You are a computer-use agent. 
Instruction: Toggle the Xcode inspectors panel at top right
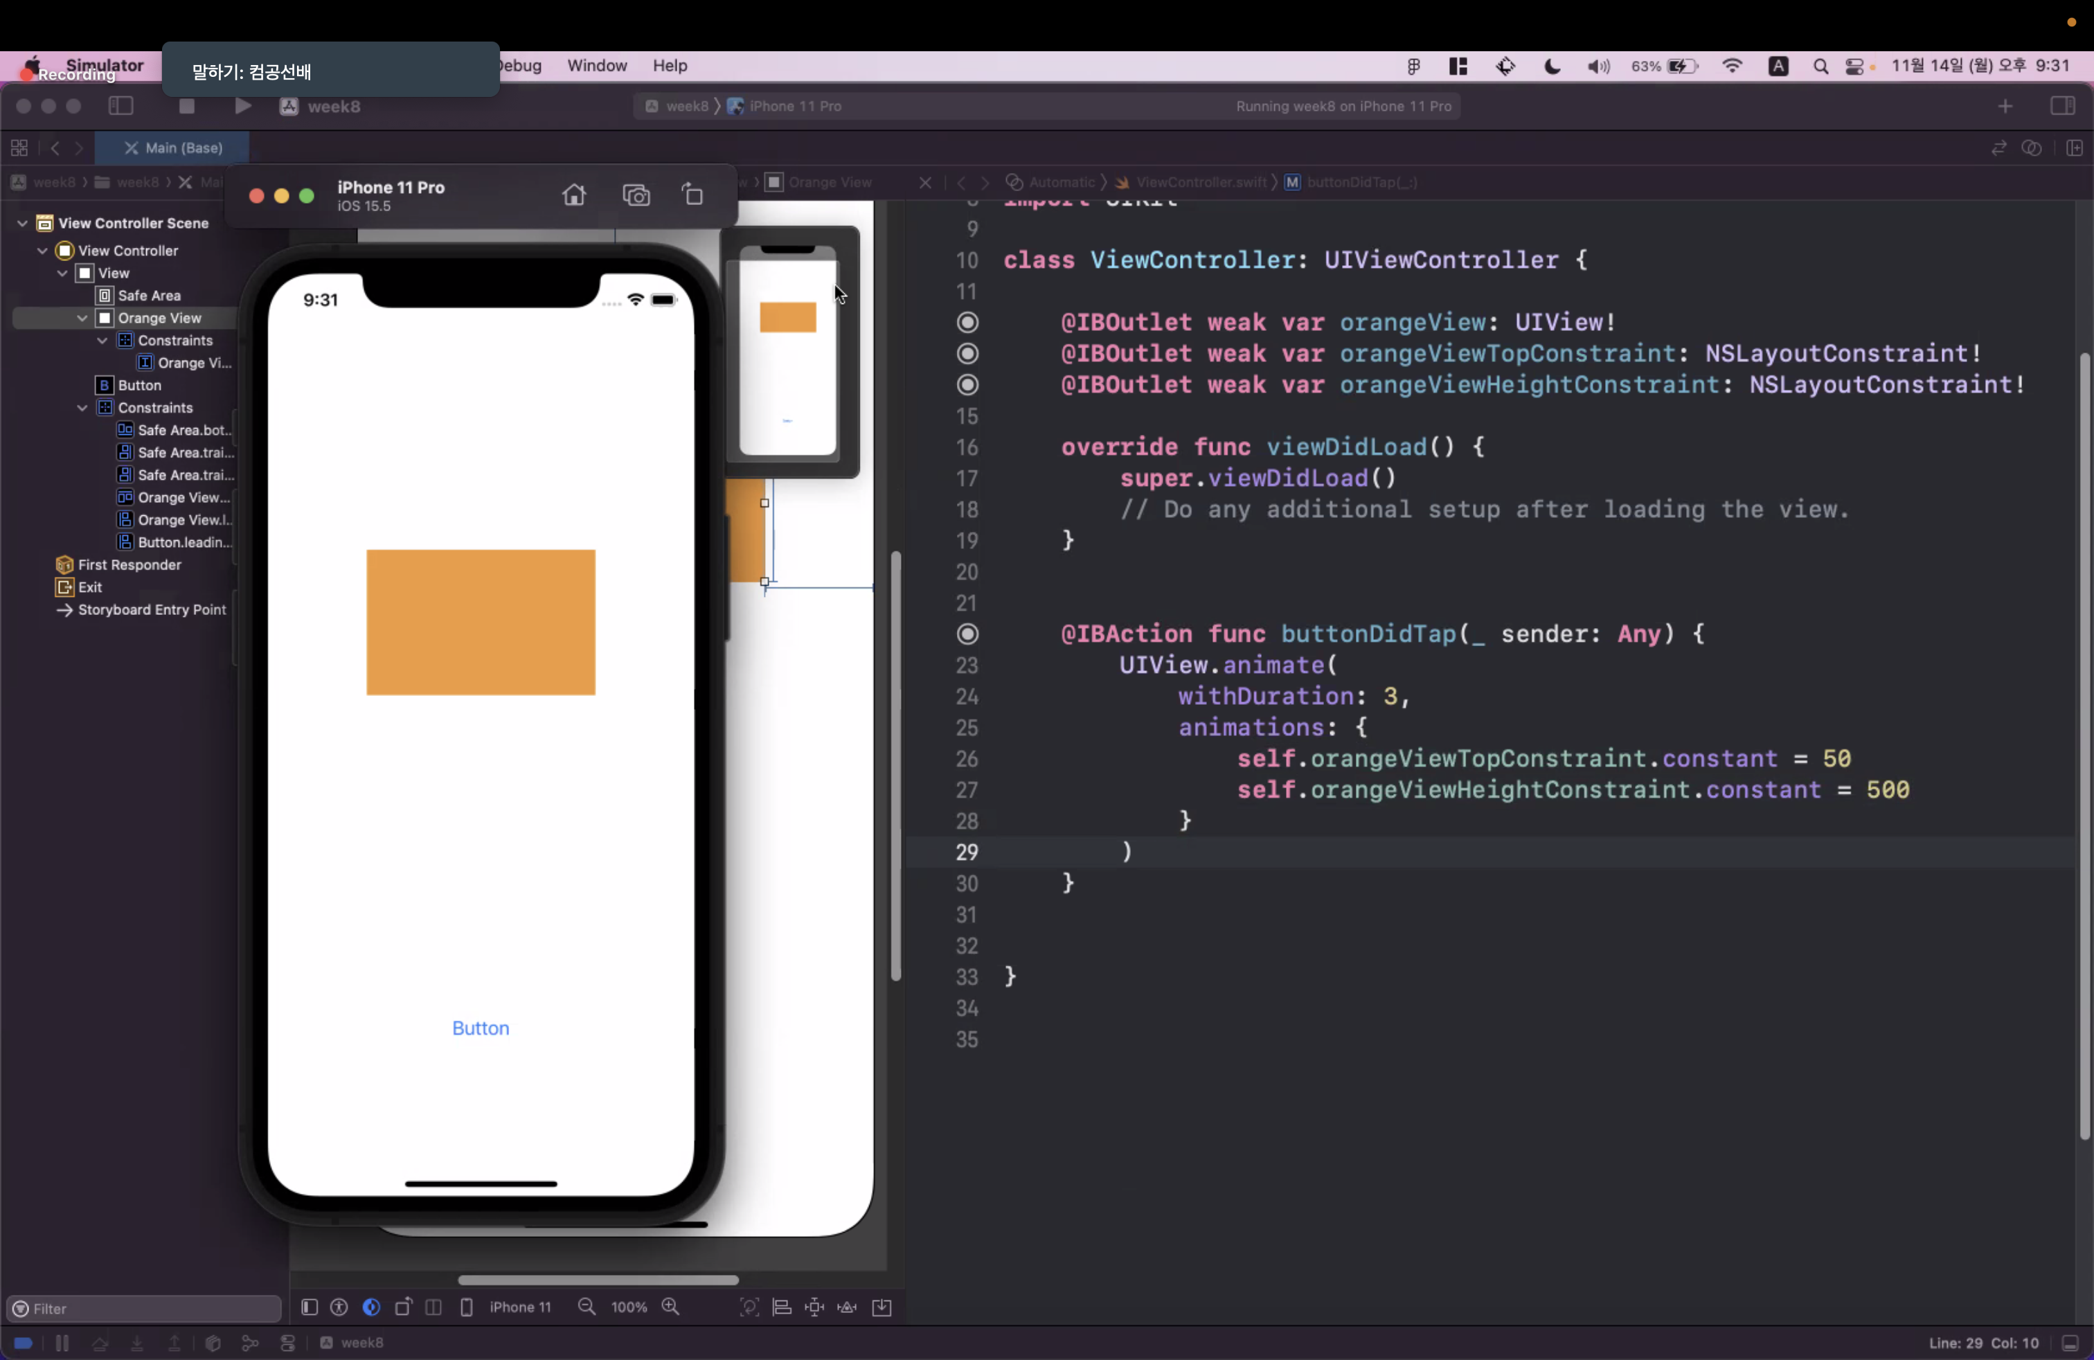2062,107
